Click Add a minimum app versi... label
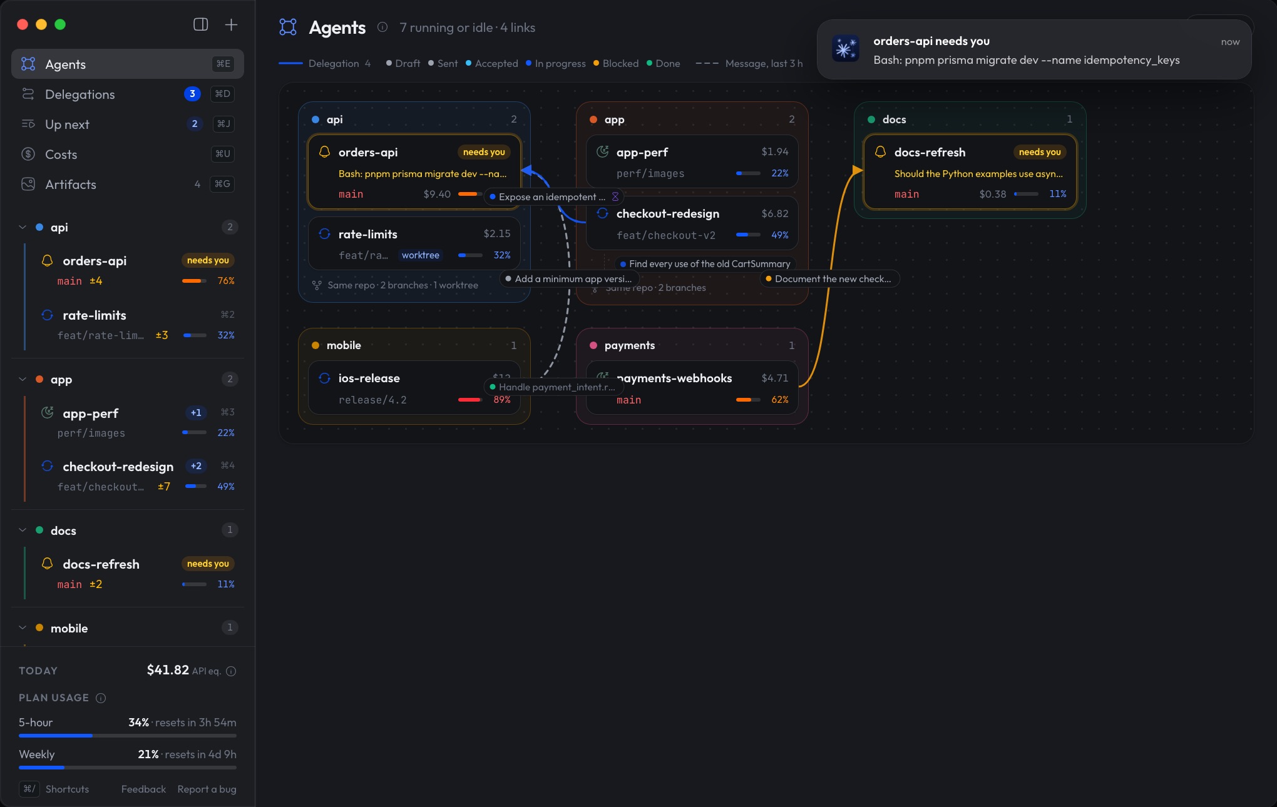Image resolution: width=1277 pixels, height=807 pixels. 570,279
